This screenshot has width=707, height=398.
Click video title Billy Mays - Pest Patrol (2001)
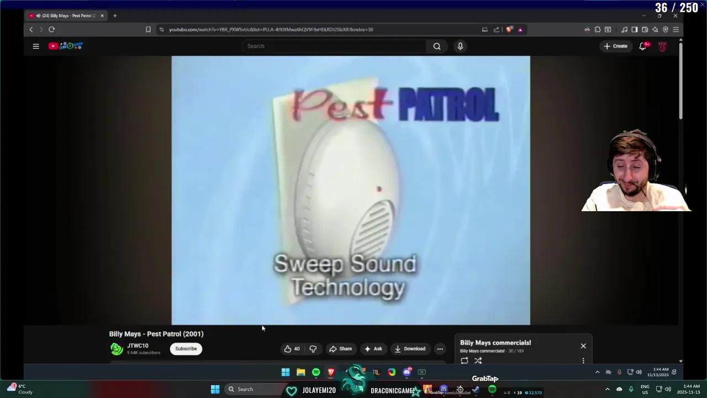[156, 334]
